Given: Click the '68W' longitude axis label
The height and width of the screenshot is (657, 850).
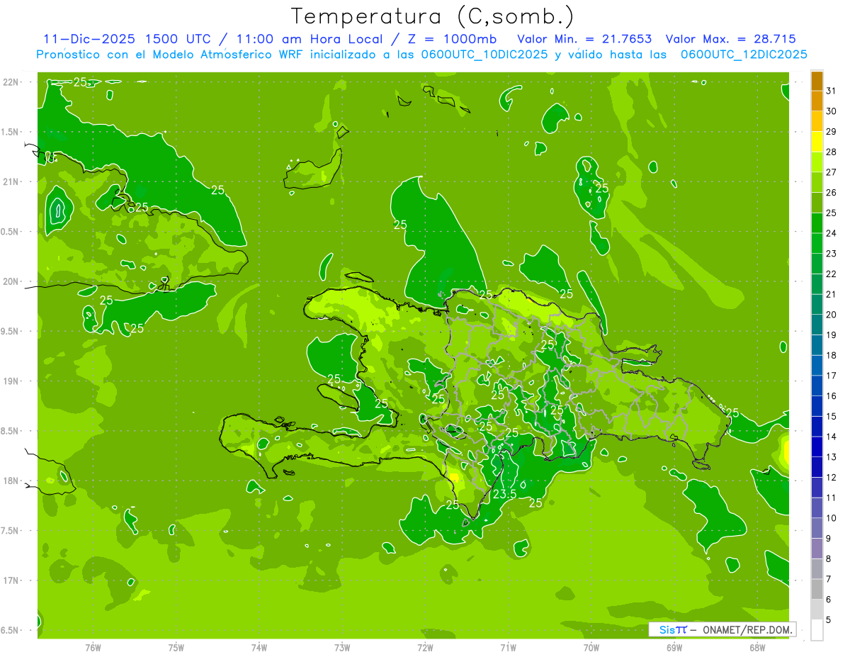Looking at the screenshot, I should [757, 647].
